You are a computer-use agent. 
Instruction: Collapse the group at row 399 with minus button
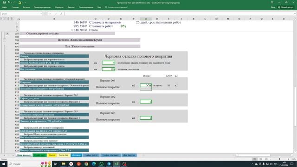(4, 40)
